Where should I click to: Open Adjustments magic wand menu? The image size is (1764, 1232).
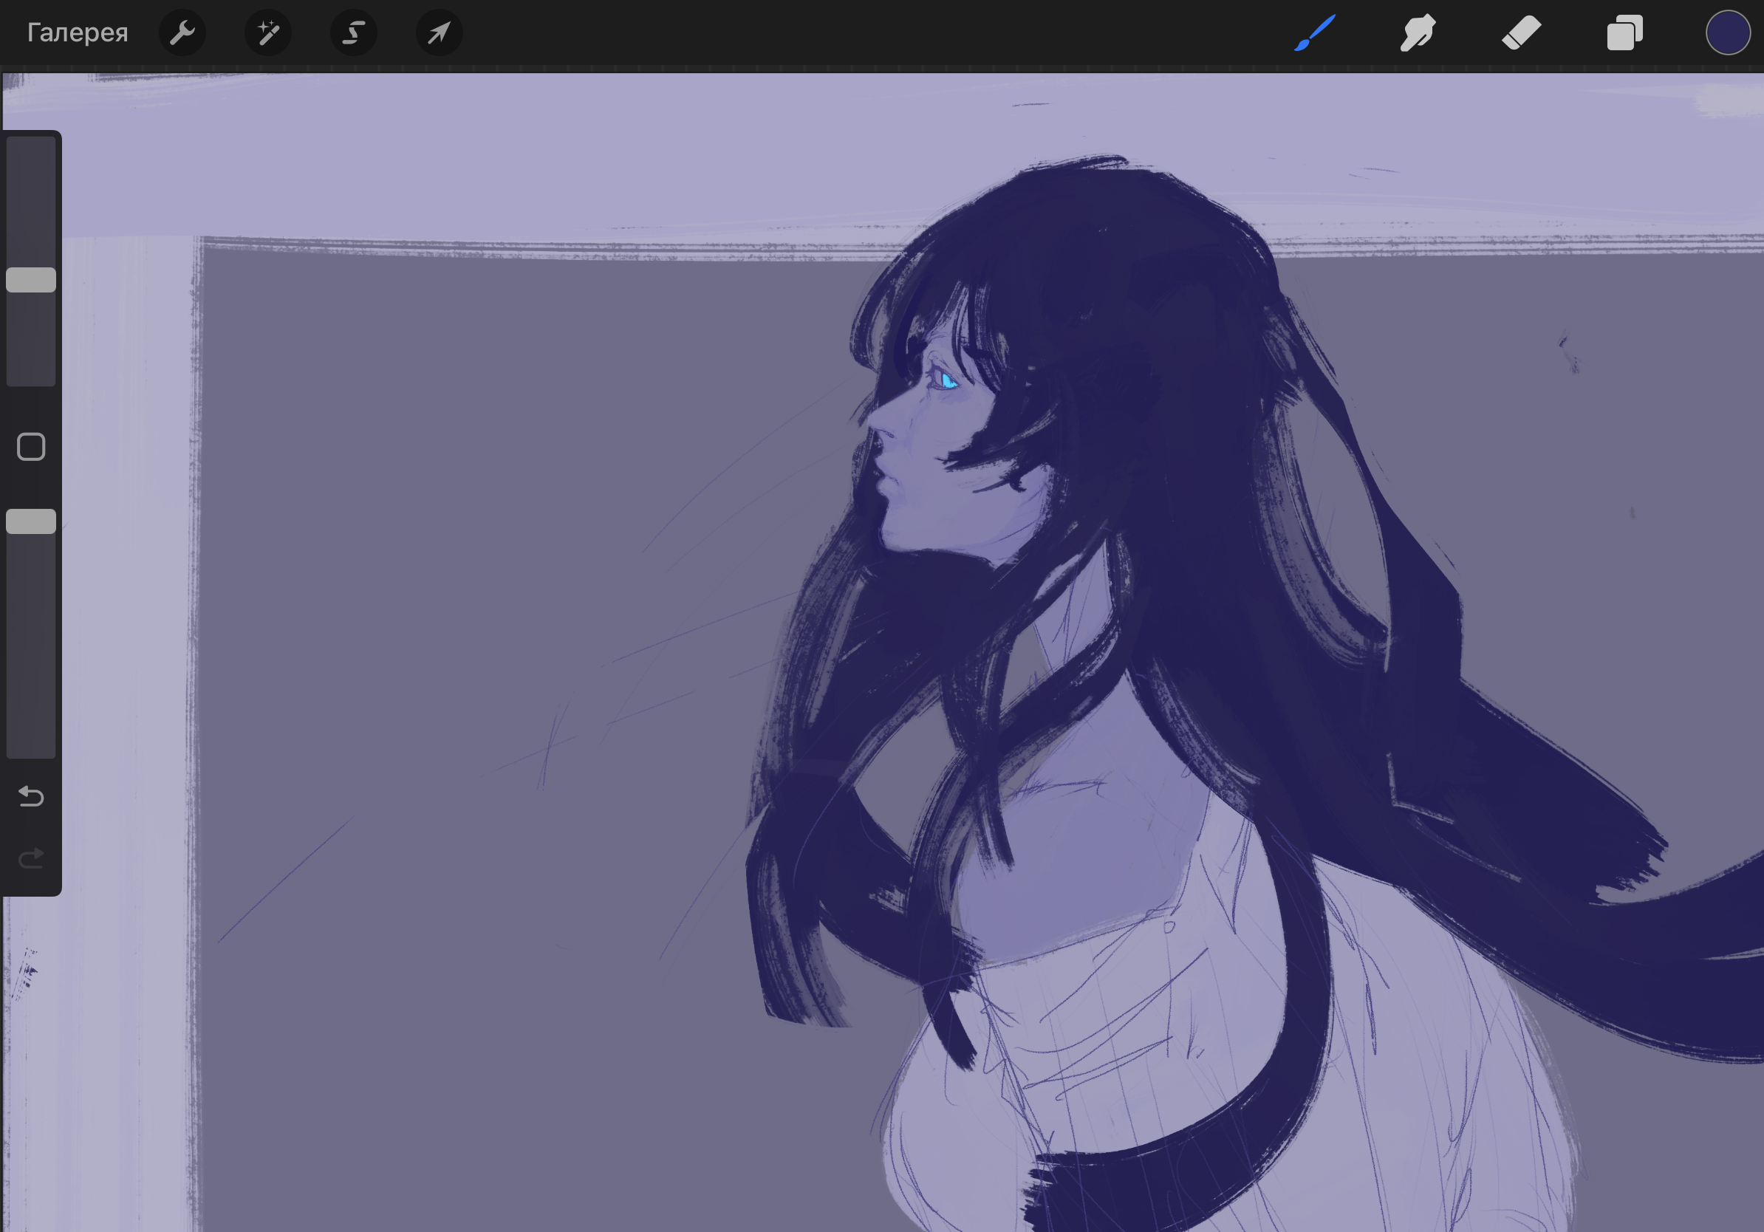click(x=267, y=33)
